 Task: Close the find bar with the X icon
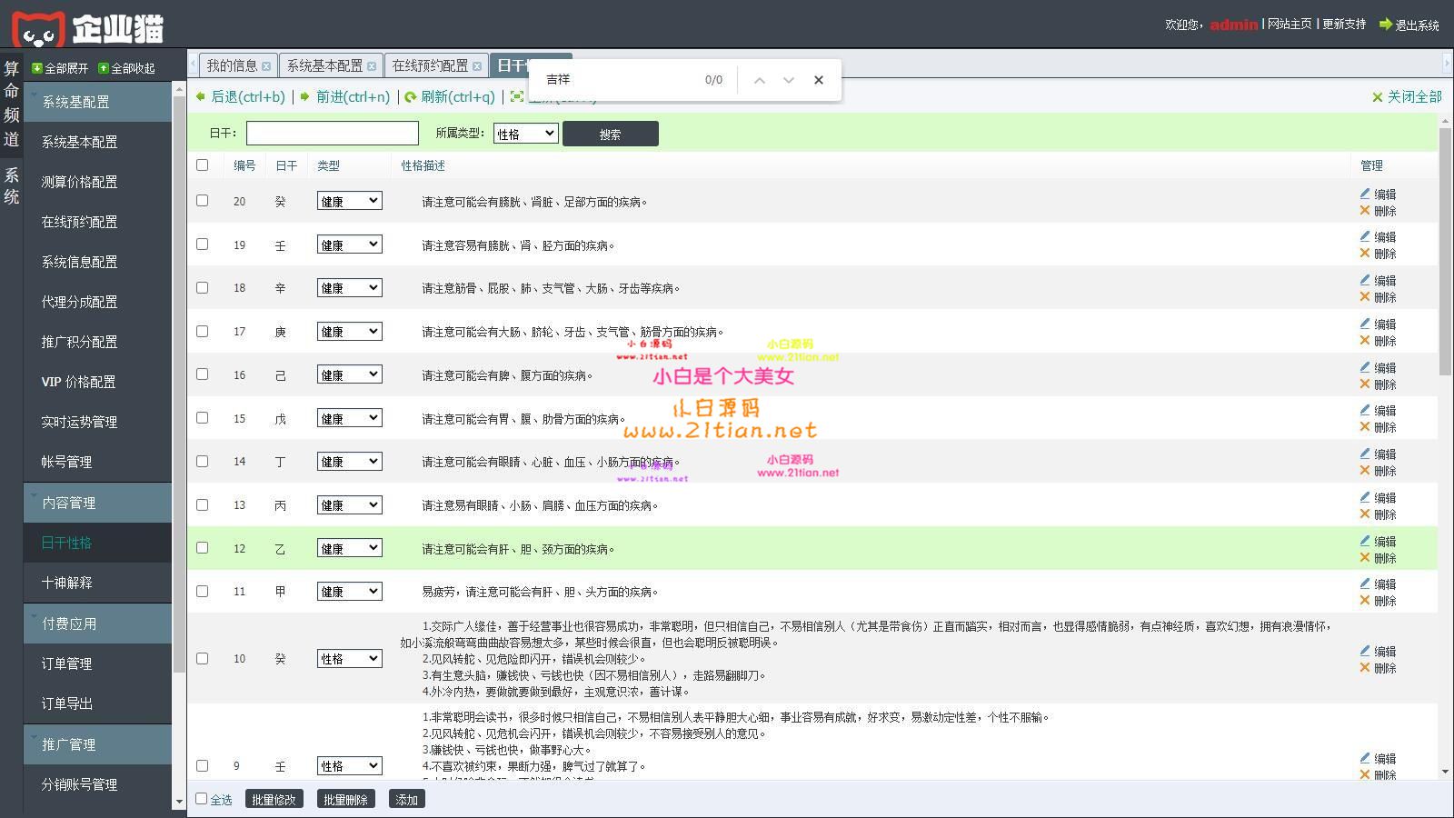click(x=818, y=80)
